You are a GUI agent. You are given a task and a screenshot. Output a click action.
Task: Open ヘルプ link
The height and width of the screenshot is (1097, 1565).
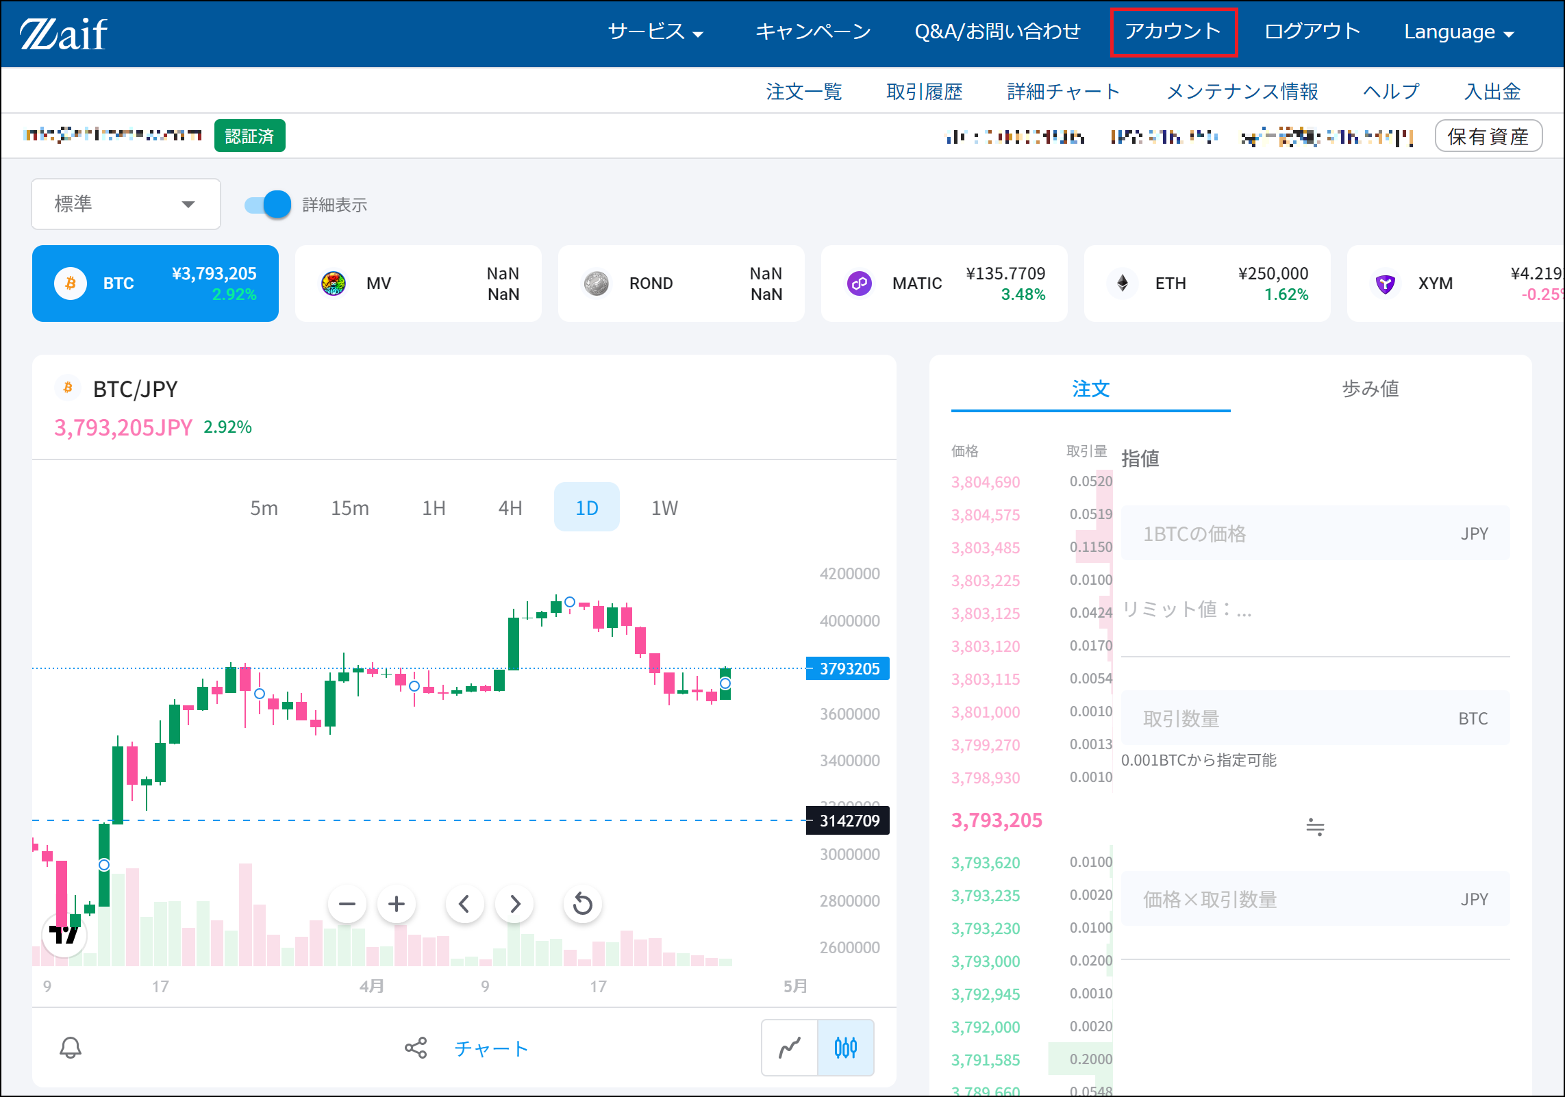pos(1391,91)
